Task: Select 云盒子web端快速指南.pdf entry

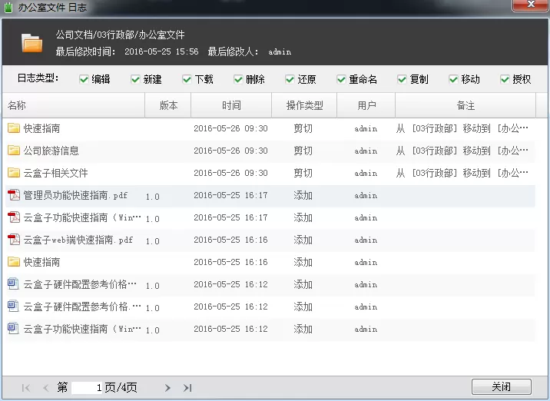Action: click(78, 240)
